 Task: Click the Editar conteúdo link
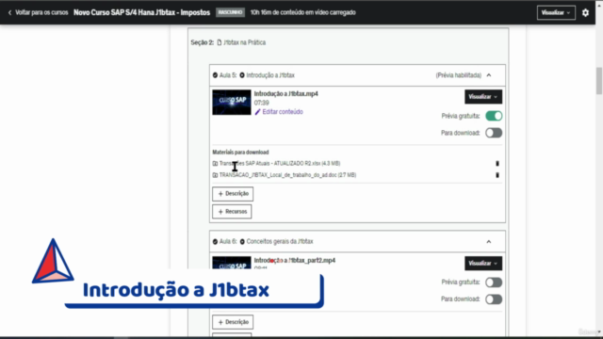click(x=283, y=112)
